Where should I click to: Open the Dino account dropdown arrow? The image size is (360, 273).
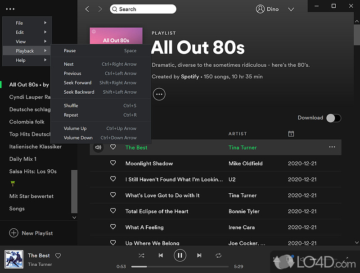pyautogui.click(x=291, y=9)
